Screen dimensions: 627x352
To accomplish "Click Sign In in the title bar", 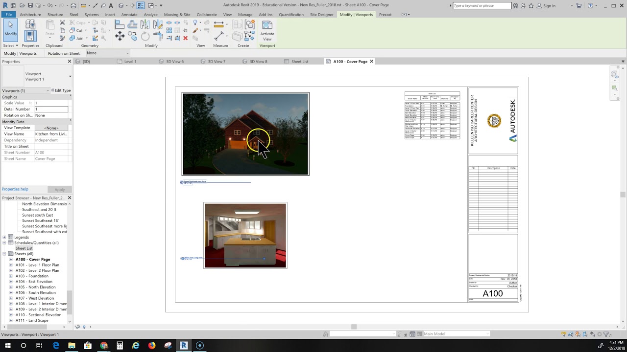I will click(549, 6).
